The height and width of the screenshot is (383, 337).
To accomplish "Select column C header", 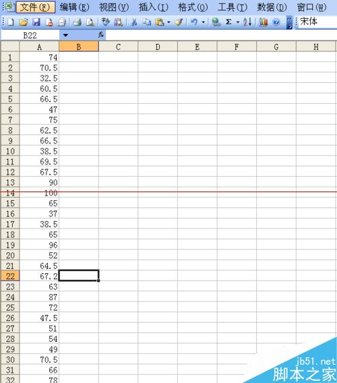I will [x=118, y=47].
